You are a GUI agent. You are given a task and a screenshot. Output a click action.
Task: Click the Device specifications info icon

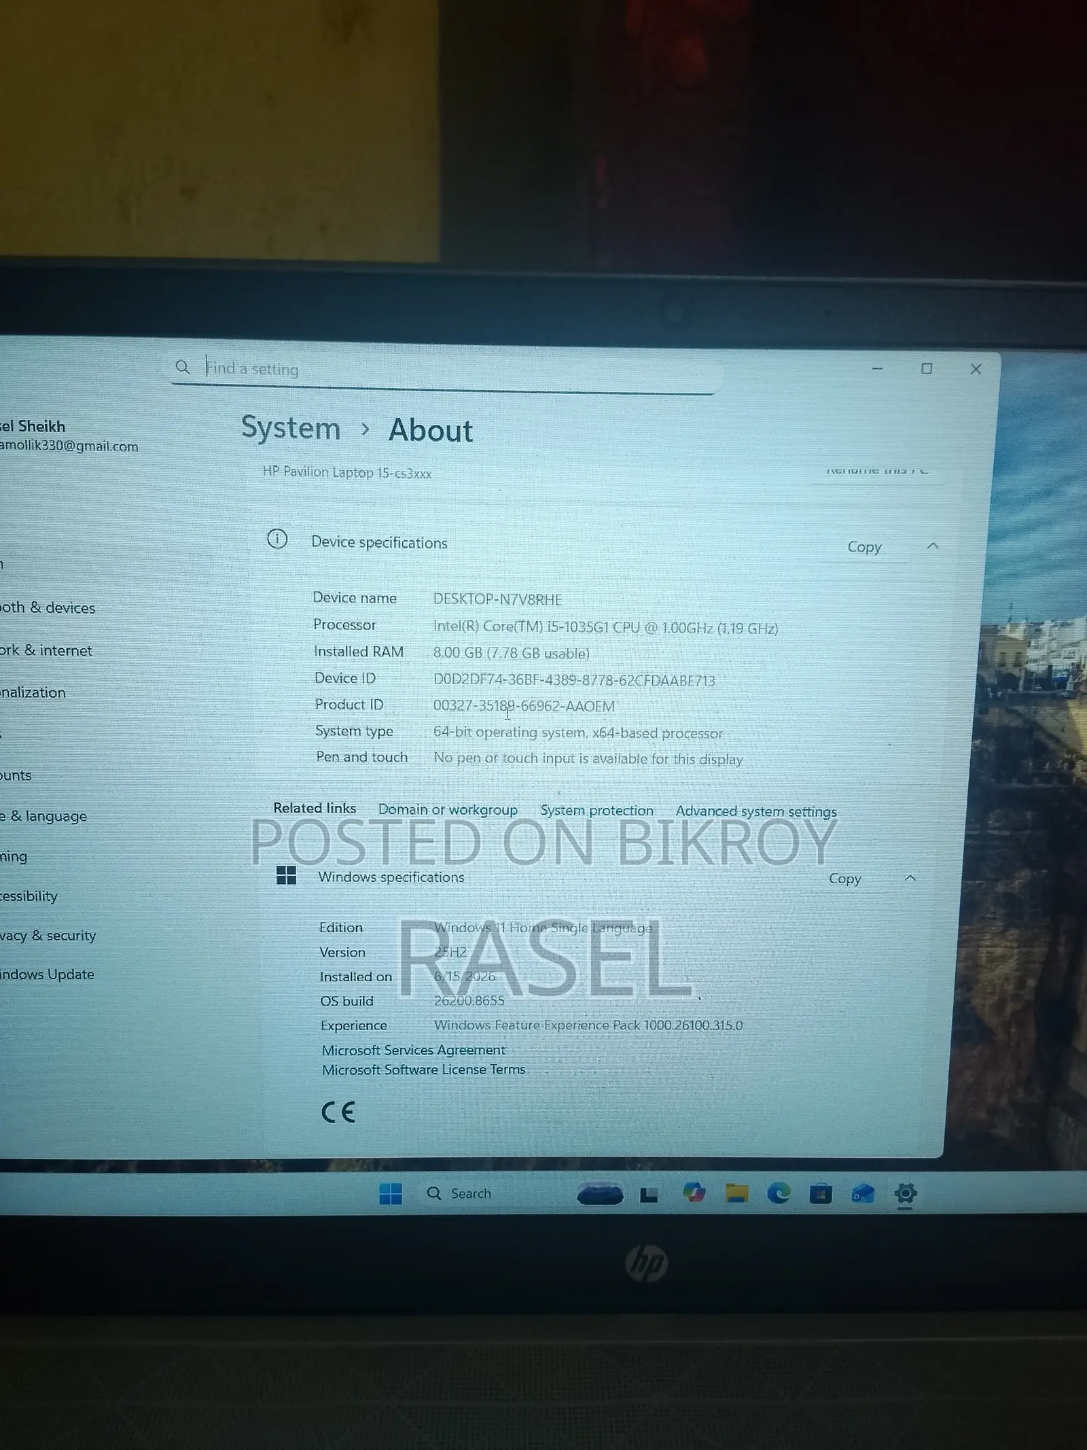click(277, 540)
